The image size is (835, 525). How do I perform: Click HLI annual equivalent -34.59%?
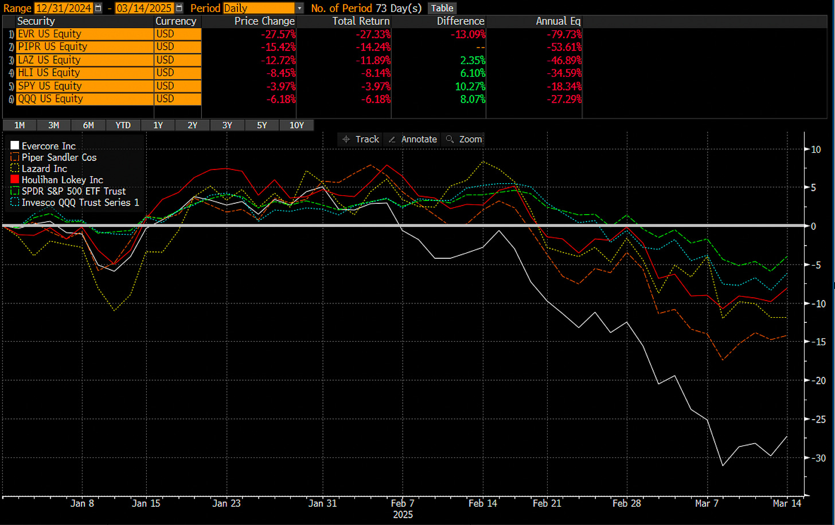point(563,73)
